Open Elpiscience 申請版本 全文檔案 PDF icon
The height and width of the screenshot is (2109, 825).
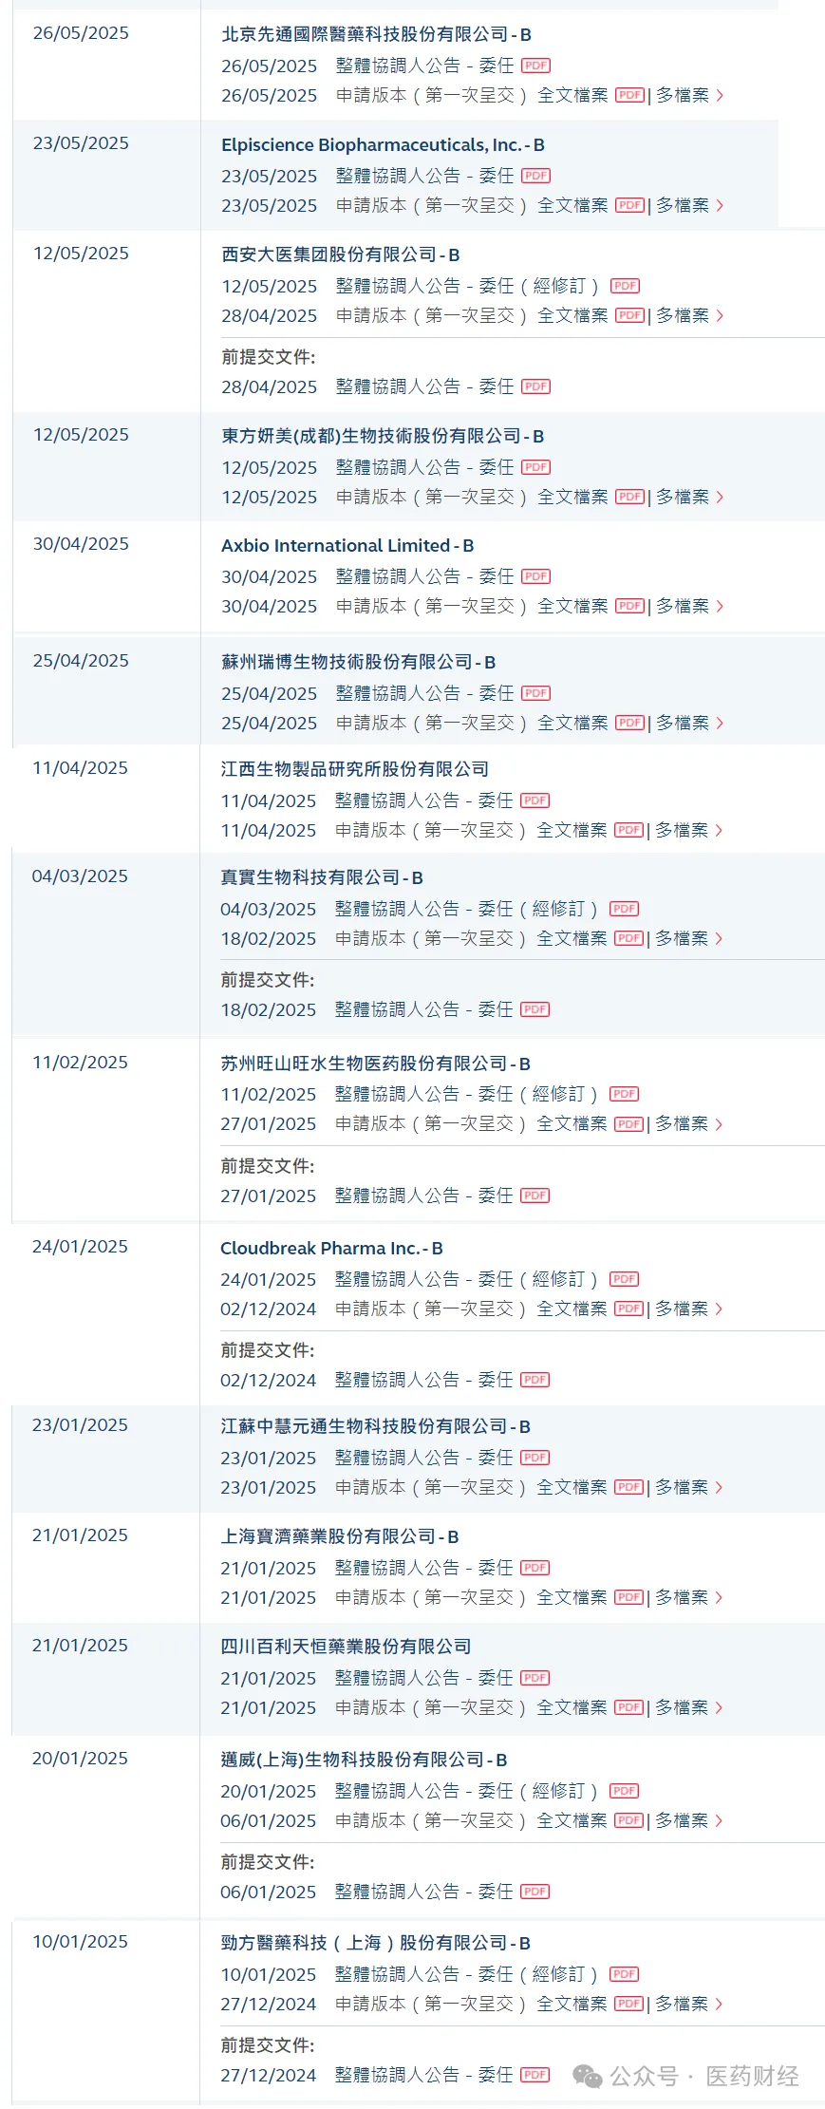coord(629,205)
